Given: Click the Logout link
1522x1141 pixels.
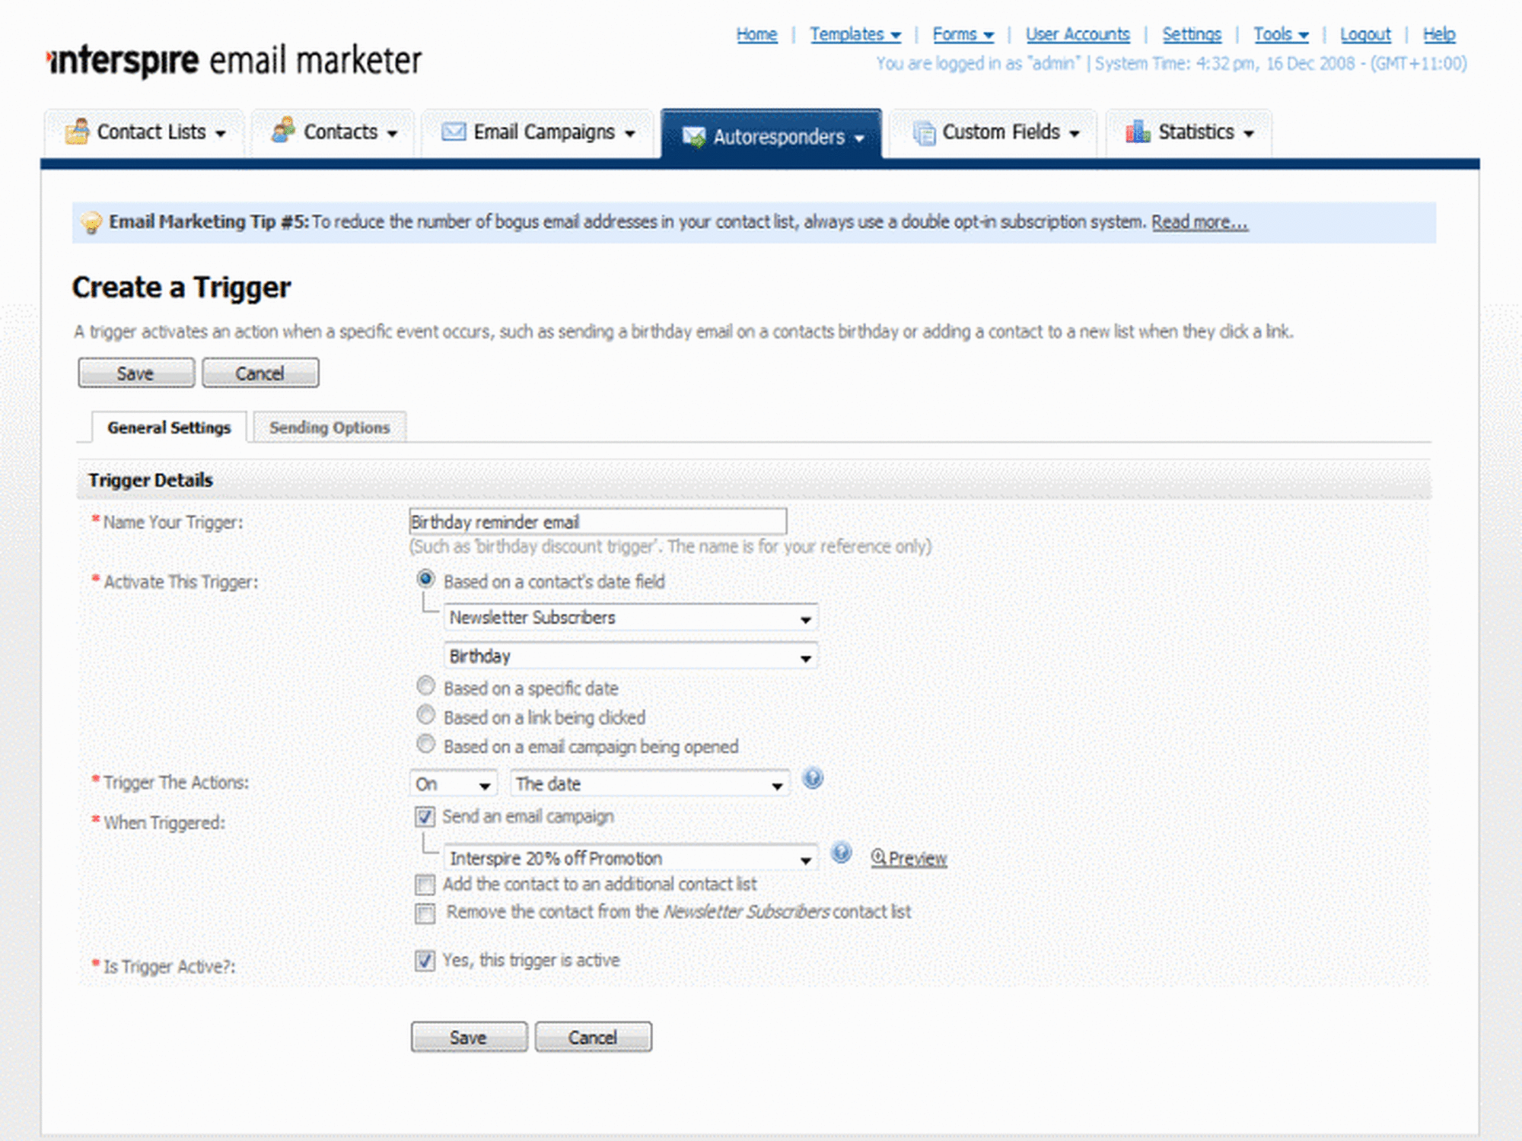Looking at the screenshot, I should coord(1365,34).
